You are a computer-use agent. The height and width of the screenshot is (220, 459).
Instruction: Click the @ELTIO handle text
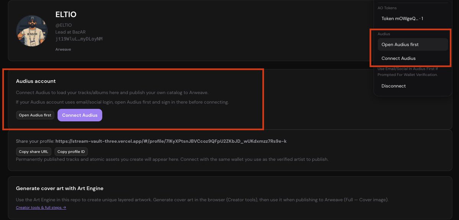[x=63, y=25]
